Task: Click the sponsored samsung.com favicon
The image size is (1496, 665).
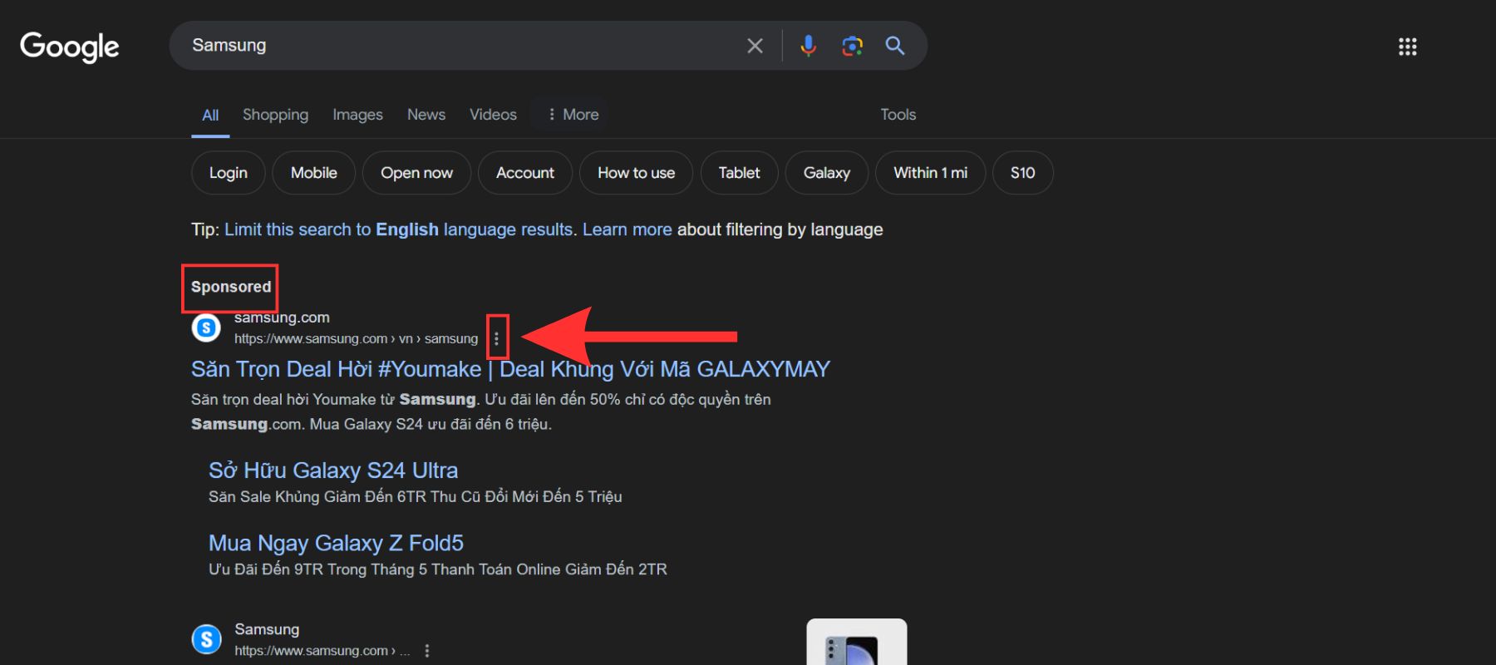Action: [x=206, y=328]
